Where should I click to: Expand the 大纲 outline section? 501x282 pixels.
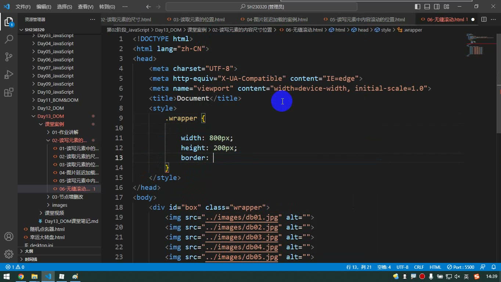[x=59, y=251]
